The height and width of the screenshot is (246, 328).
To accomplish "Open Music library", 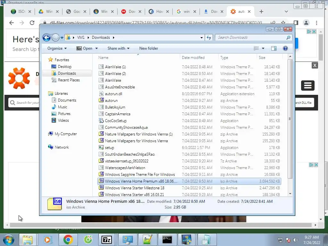I will coord(62,107).
